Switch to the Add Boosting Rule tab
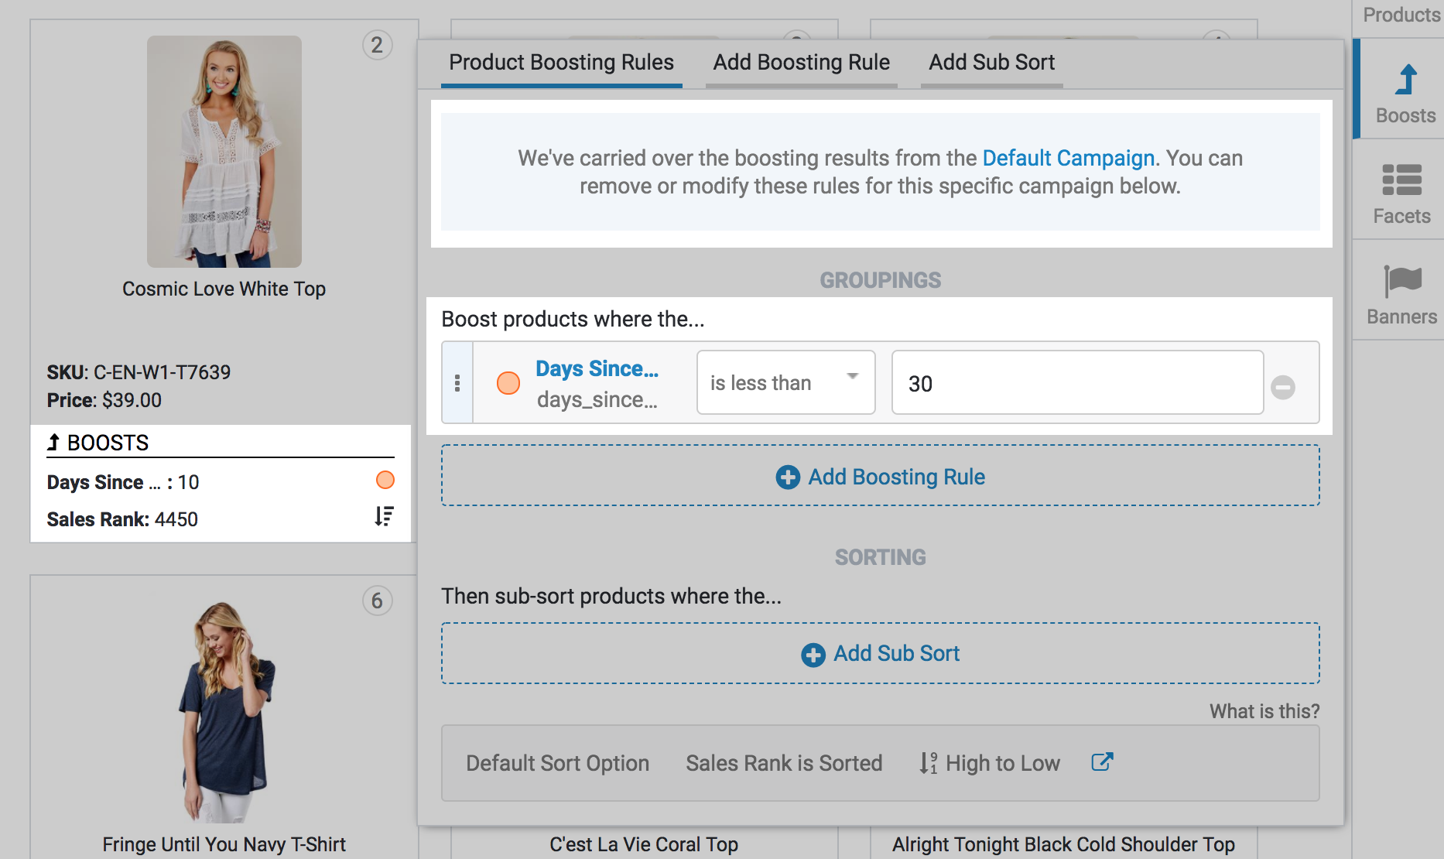This screenshot has width=1444, height=859. 801,63
